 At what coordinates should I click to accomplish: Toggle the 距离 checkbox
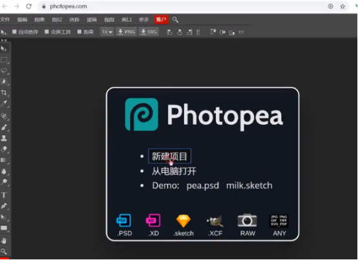click(x=79, y=32)
